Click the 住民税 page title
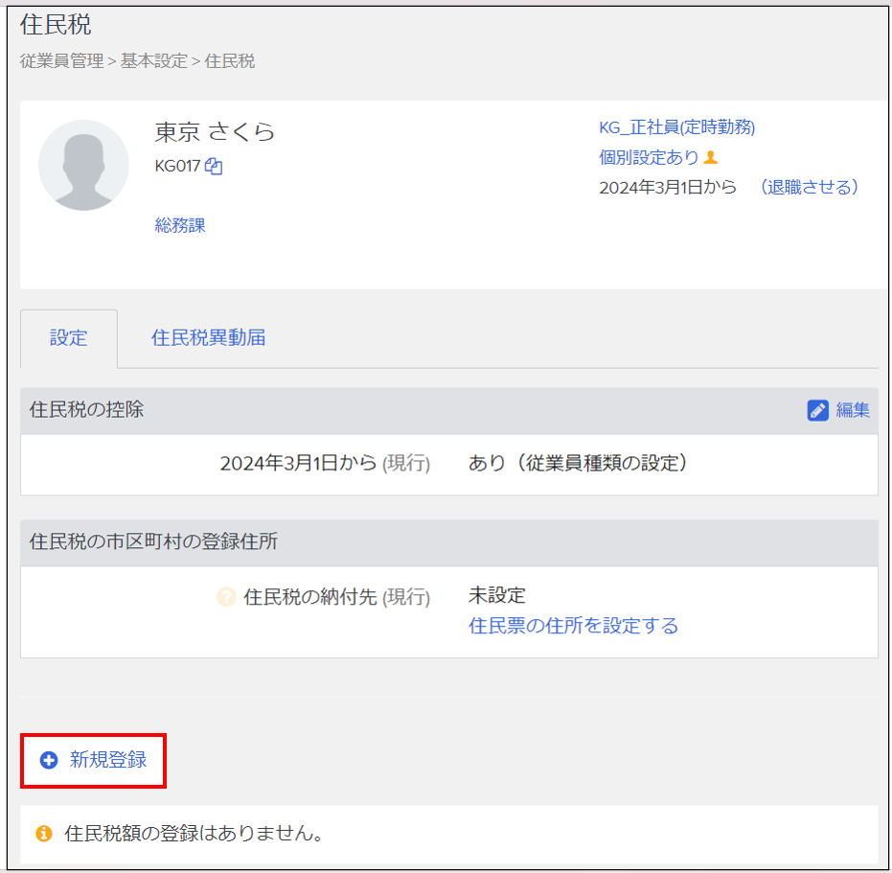The image size is (892, 873). 56,25
